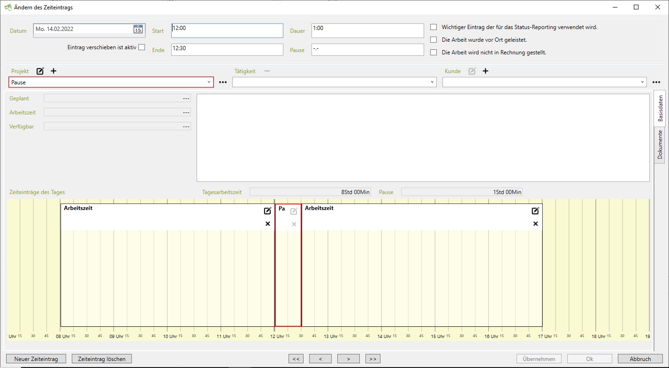Add a new customer with Kunde plus icon

pyautogui.click(x=486, y=71)
